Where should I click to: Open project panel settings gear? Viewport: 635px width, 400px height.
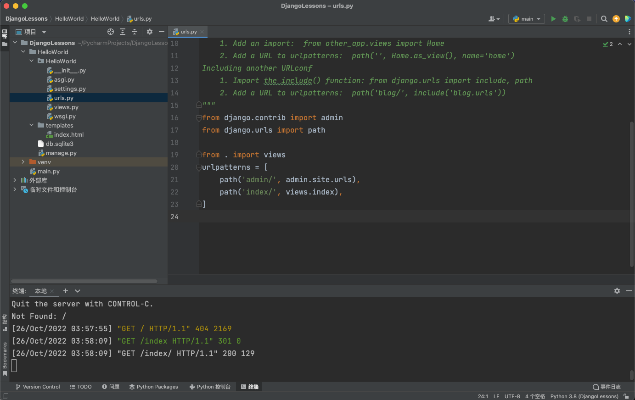[150, 32]
